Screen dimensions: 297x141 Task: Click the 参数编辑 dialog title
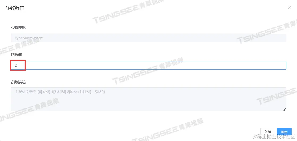pyautogui.click(x=15, y=8)
